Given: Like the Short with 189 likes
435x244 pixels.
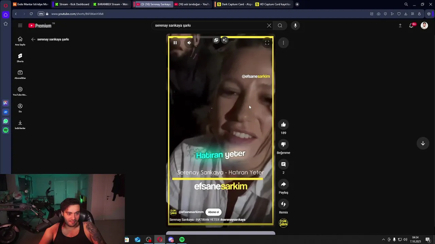Looking at the screenshot, I should (x=283, y=124).
